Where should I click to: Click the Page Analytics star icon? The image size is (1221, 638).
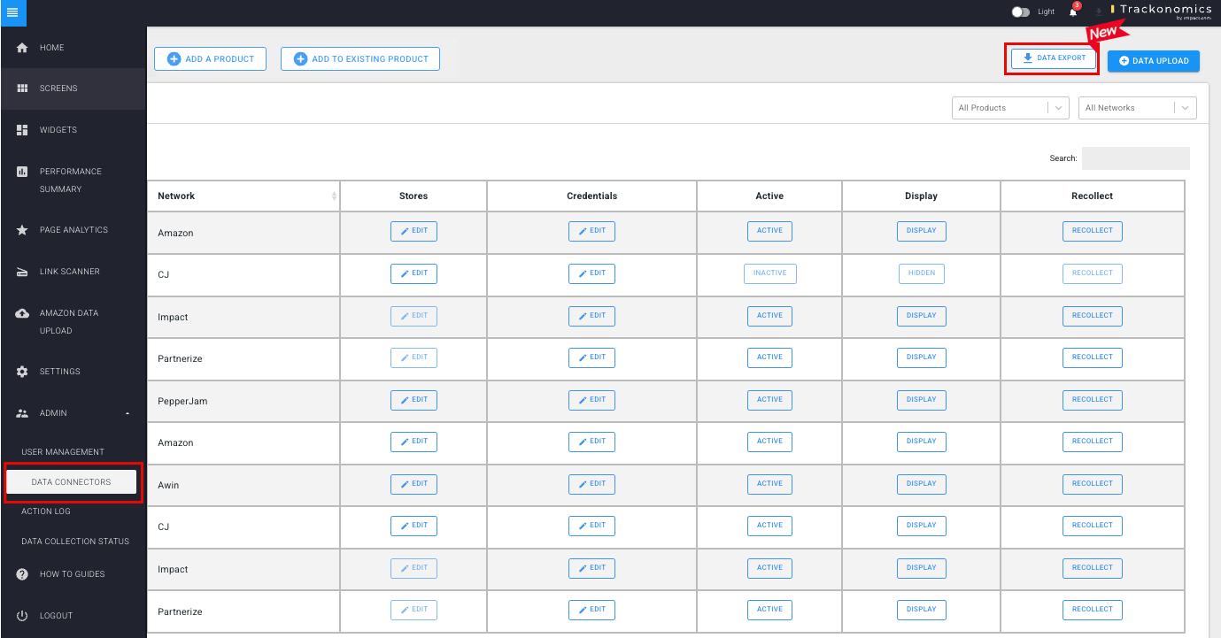tap(22, 230)
